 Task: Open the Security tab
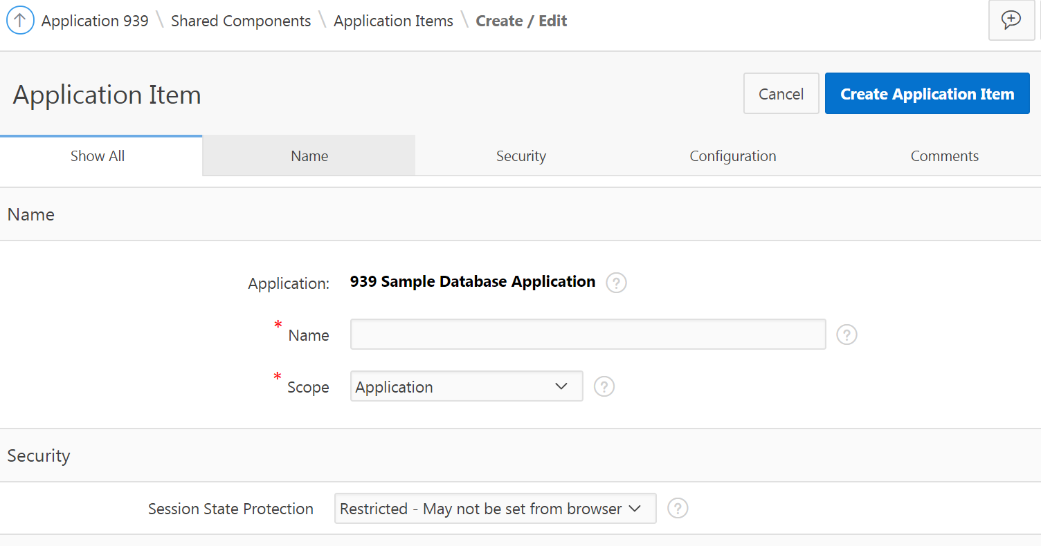521,156
